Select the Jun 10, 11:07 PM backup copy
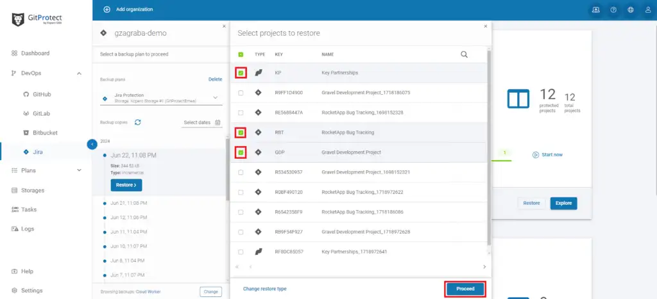The width and height of the screenshot is (657, 299). pos(128,246)
